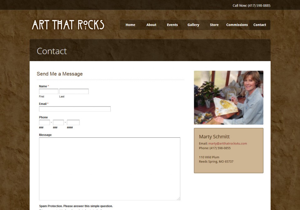Click the Art That Rocks logo
This screenshot has width=300, height=210.
pos(68,25)
